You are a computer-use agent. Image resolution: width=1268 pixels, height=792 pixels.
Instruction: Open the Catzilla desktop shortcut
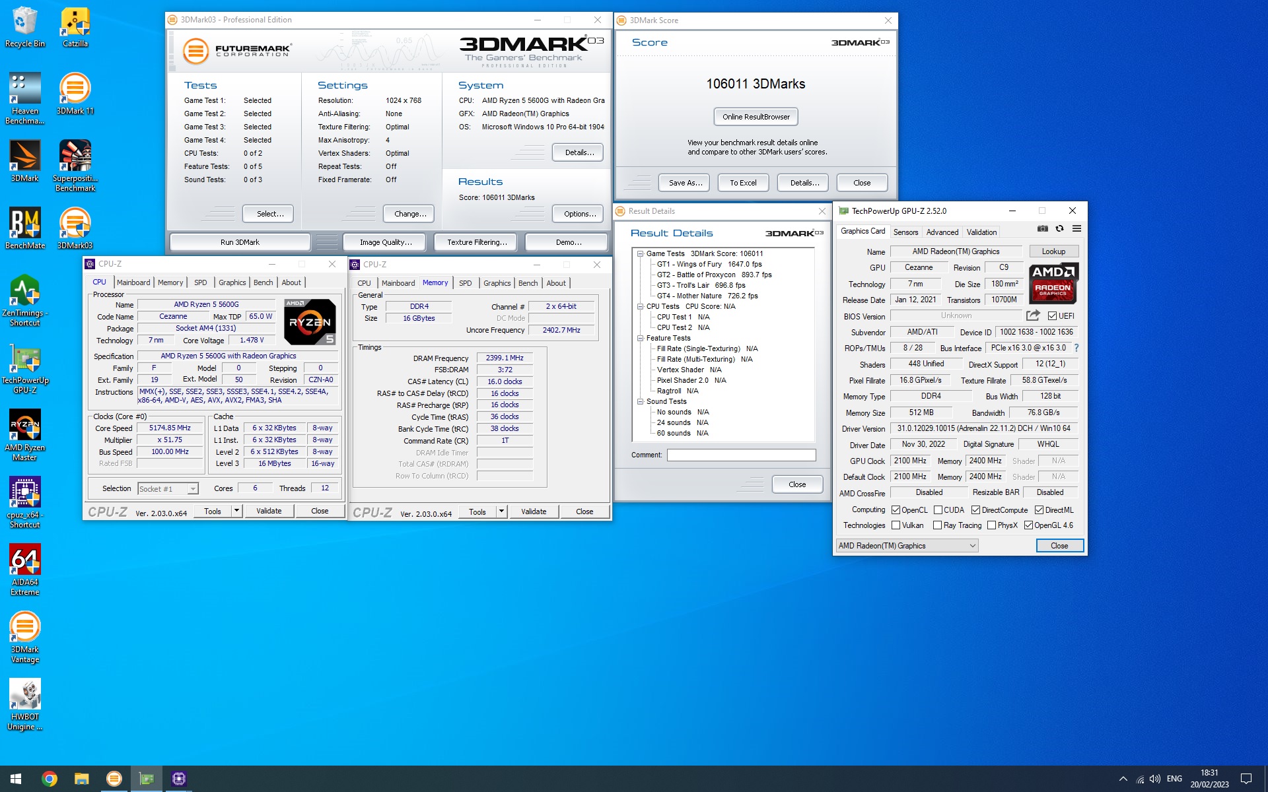pos(75,26)
